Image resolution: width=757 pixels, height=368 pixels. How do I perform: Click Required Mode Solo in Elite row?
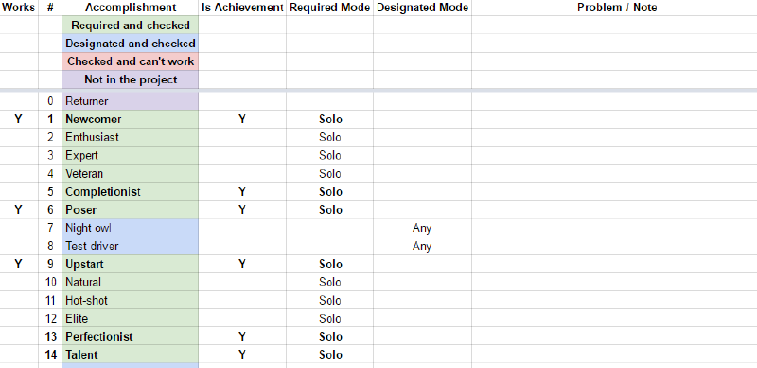point(330,318)
